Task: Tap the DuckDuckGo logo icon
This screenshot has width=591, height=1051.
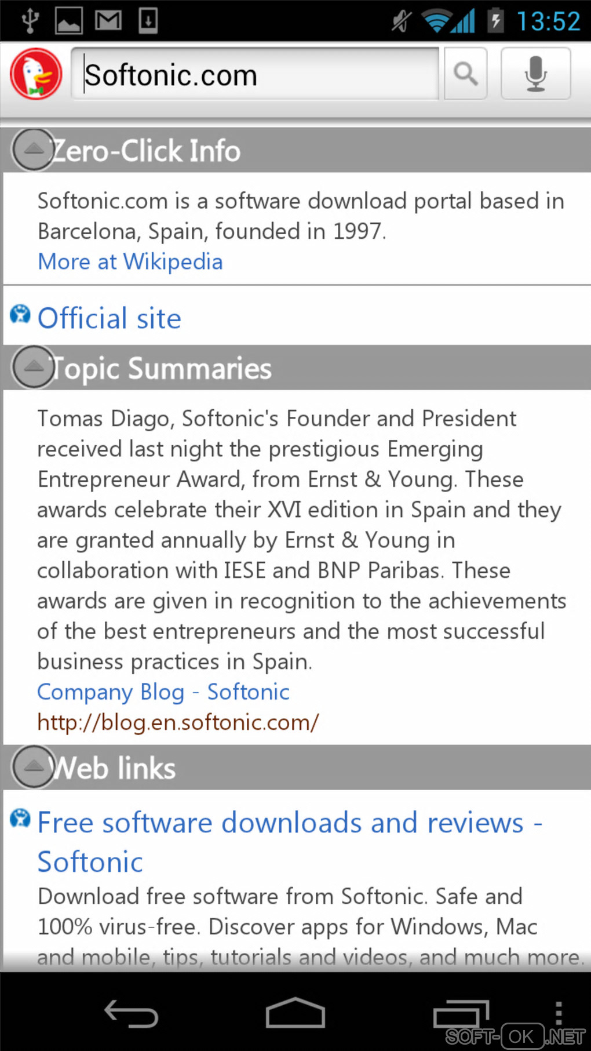Action: click(x=36, y=74)
